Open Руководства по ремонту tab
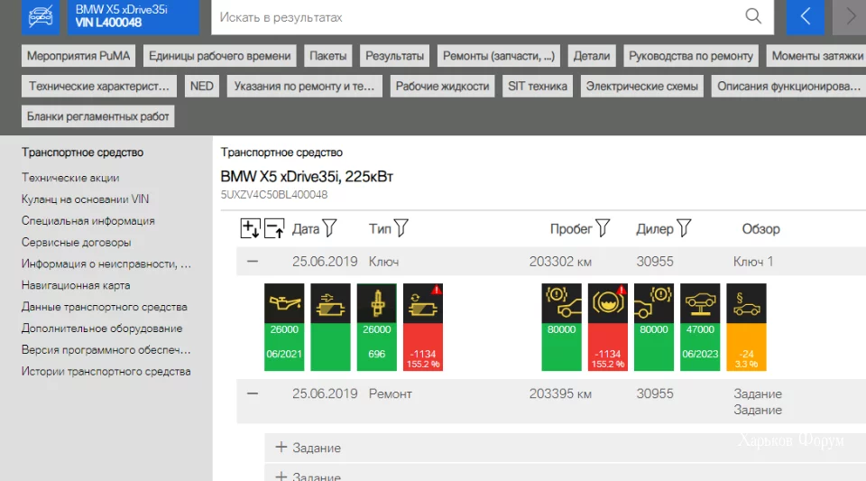866x481 pixels. pyautogui.click(x=691, y=56)
